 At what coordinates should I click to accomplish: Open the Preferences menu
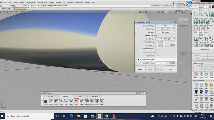coord(79,2)
